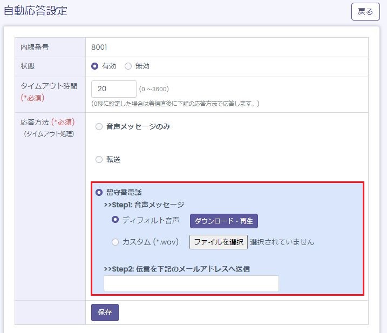The width and height of the screenshot is (387, 333).
Task: Click the Step1: 音声メッセージ heading
Action: (144, 205)
